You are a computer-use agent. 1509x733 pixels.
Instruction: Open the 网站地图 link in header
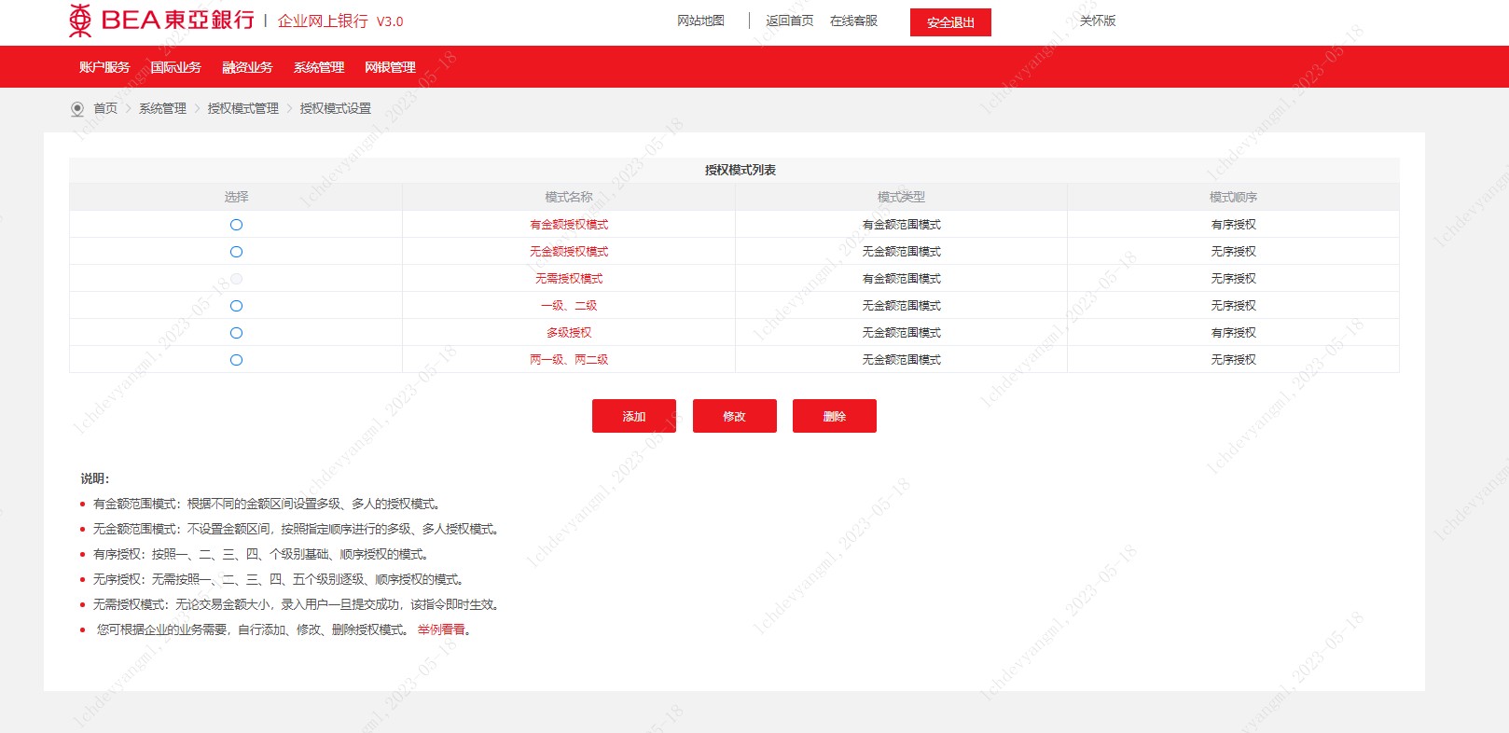(x=700, y=21)
